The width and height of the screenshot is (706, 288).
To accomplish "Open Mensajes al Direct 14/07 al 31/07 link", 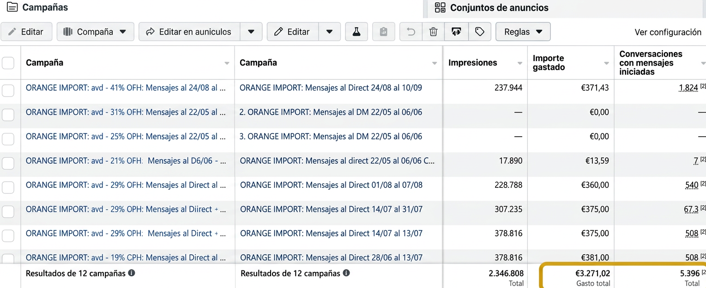I will click(x=331, y=209).
